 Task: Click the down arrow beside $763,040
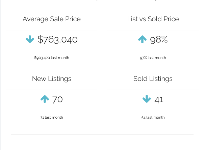(30, 40)
